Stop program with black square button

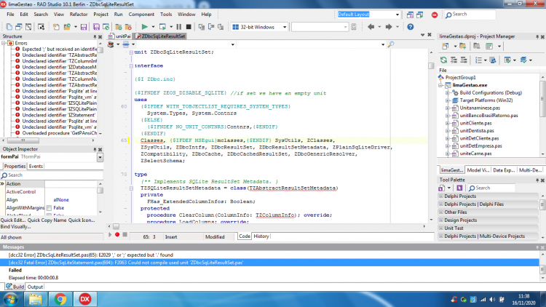(189, 27)
